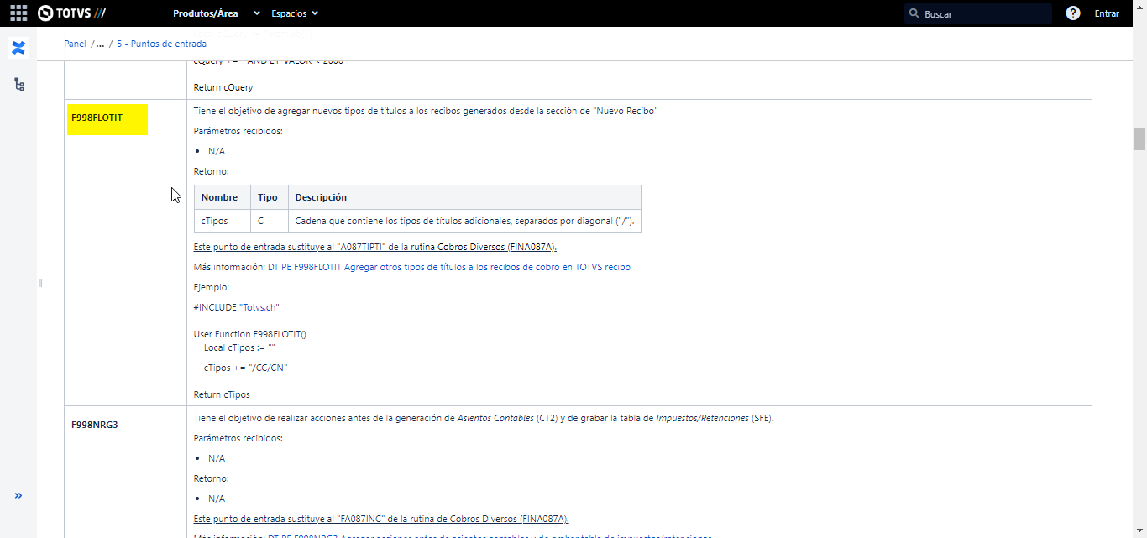Click the User Function F998FLOTIT() line

(x=250, y=334)
